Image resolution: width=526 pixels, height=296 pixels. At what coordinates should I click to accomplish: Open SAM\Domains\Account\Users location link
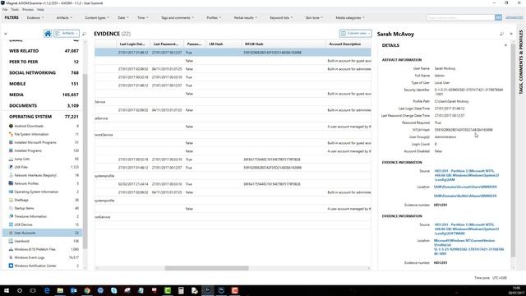click(465, 187)
